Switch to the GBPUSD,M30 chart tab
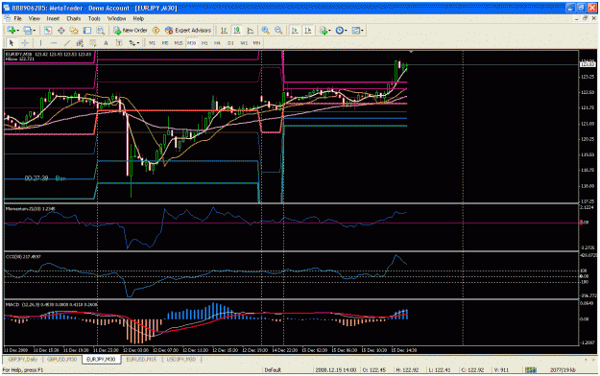600x376 pixels. pyautogui.click(x=61, y=360)
